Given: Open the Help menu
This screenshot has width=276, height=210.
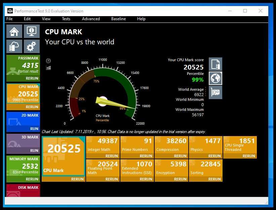Looking at the screenshot, I should [x=141, y=19].
